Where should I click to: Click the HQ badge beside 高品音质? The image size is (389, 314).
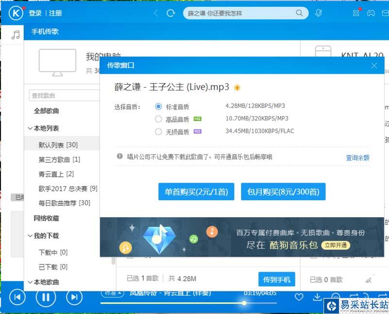point(197,119)
